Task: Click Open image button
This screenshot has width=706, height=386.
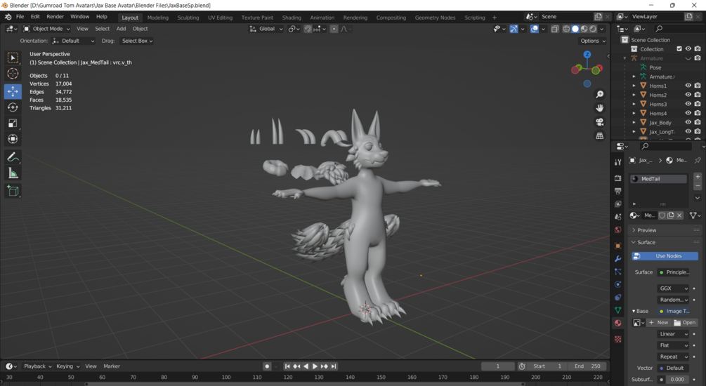Action: [684, 323]
